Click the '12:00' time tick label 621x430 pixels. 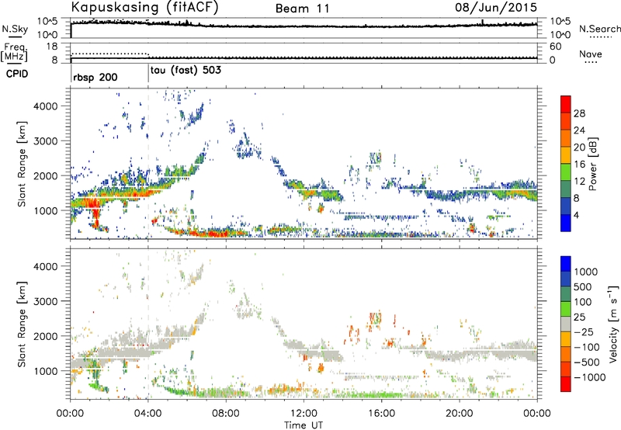click(304, 414)
